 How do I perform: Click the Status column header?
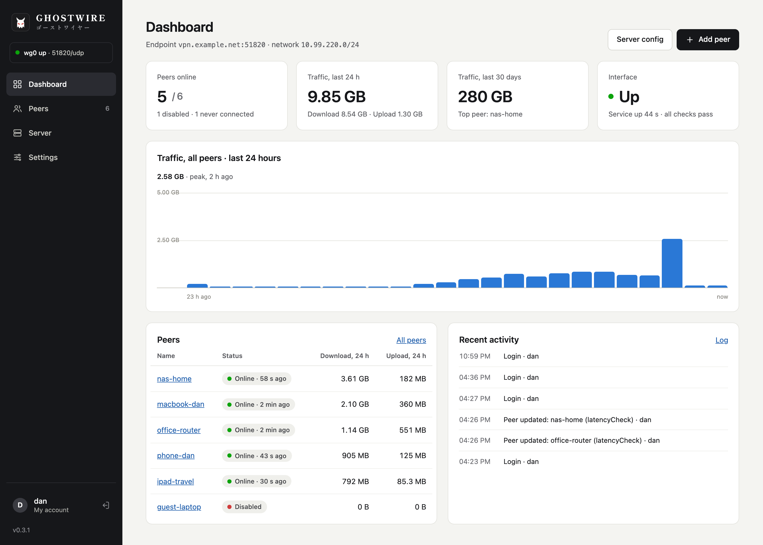(x=232, y=356)
